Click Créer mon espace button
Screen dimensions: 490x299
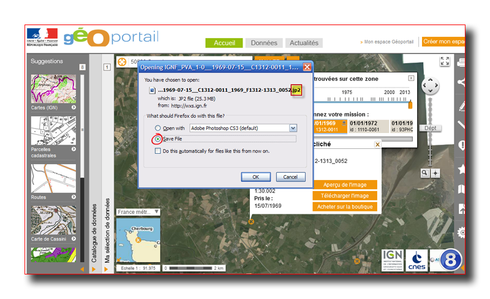tap(443, 42)
